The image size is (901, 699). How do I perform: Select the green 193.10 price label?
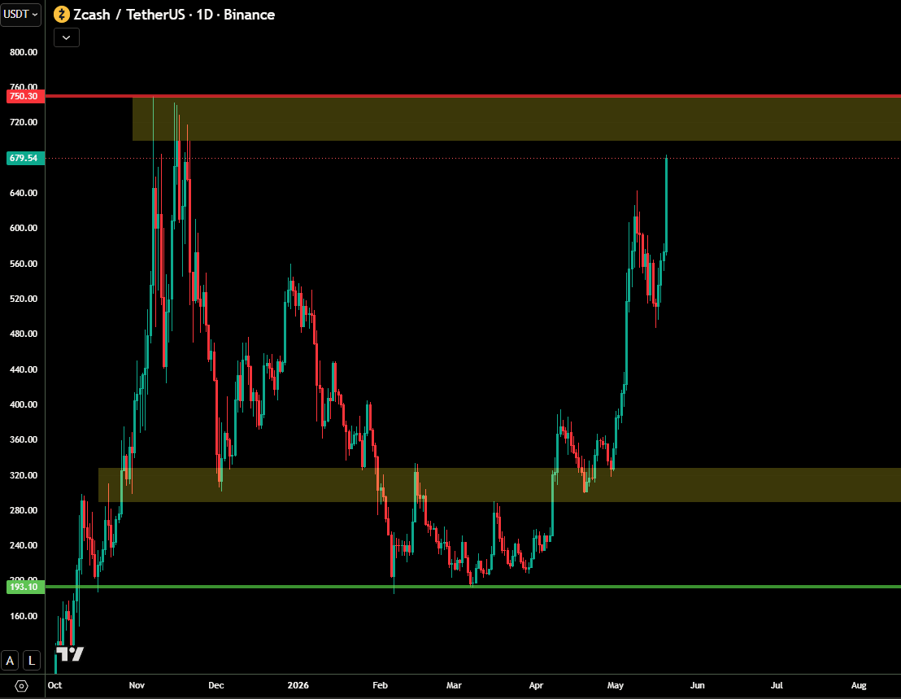[25, 587]
